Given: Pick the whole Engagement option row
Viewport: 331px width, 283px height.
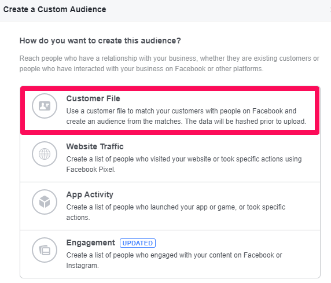Looking at the screenshot, I should tap(170, 254).
